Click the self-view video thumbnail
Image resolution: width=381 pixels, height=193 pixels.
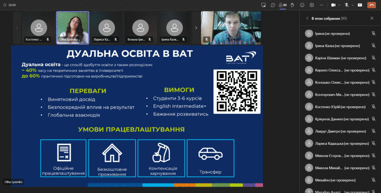pyautogui.click(x=231, y=28)
